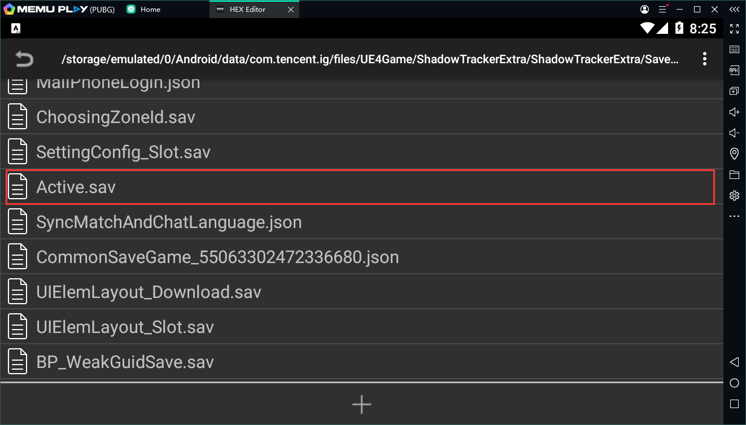This screenshot has width=746, height=425.
Task: Increase volume with sidebar speaker icon
Action: pos(734,112)
